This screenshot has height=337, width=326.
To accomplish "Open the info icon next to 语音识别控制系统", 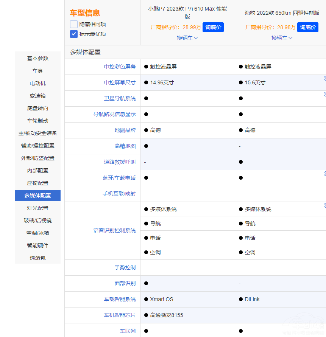I will pyautogui.click(x=324, y=205).
